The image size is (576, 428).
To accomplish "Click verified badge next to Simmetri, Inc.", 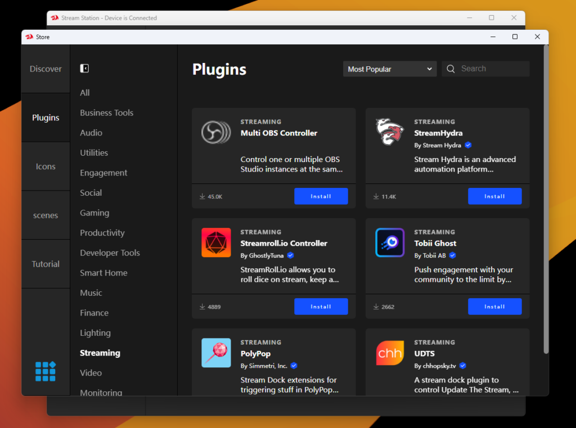I will click(294, 366).
